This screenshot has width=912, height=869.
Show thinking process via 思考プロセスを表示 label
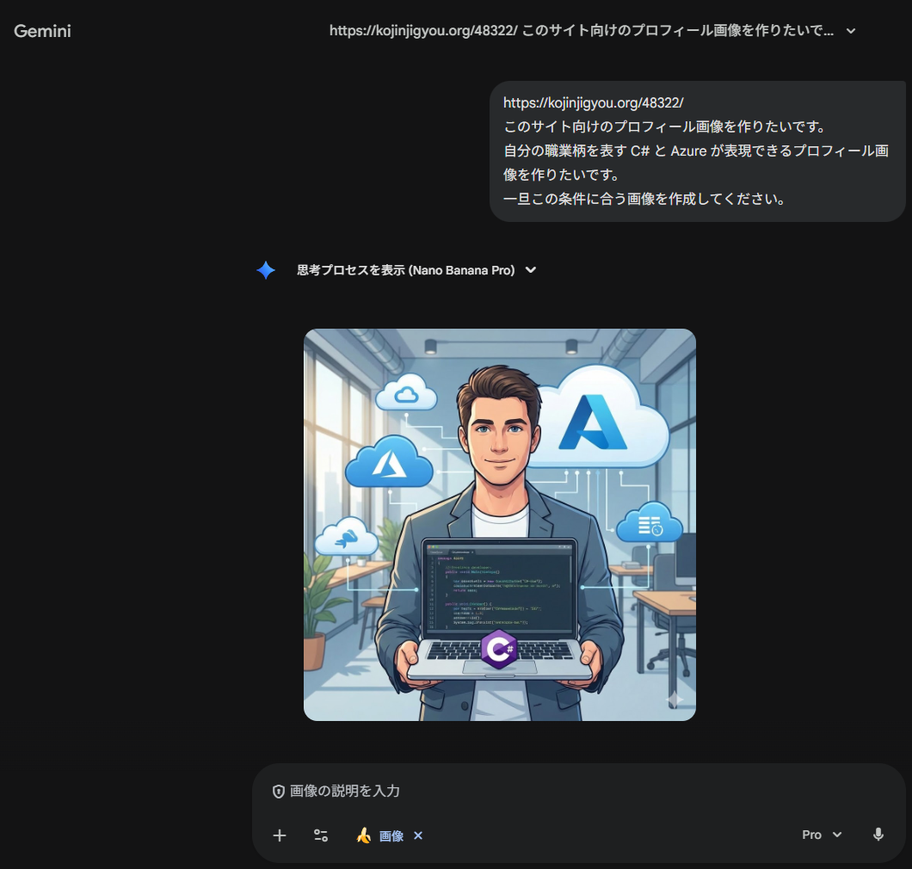[x=405, y=270]
